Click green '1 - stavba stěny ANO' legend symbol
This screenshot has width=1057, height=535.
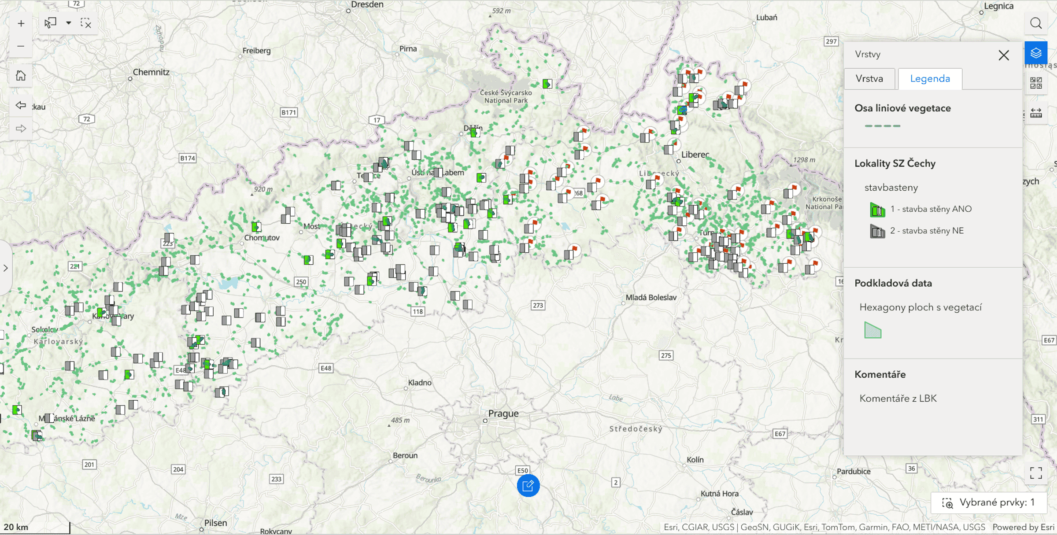877,210
